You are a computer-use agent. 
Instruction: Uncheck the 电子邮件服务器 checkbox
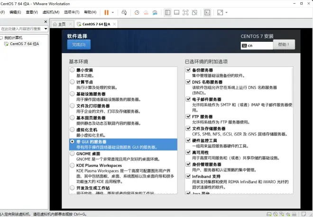click(188, 99)
